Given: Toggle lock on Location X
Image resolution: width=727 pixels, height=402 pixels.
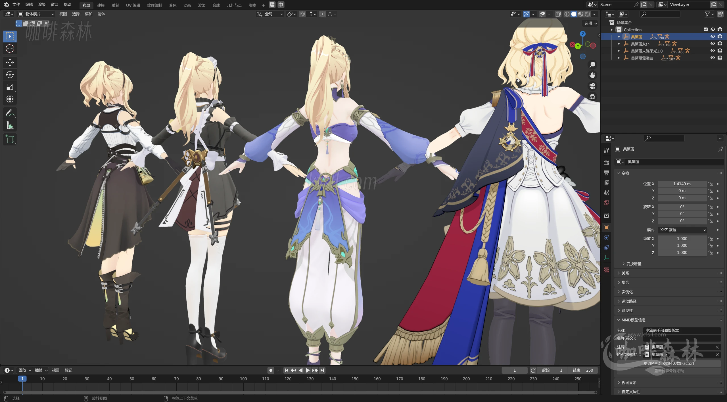Looking at the screenshot, I should pos(711,184).
